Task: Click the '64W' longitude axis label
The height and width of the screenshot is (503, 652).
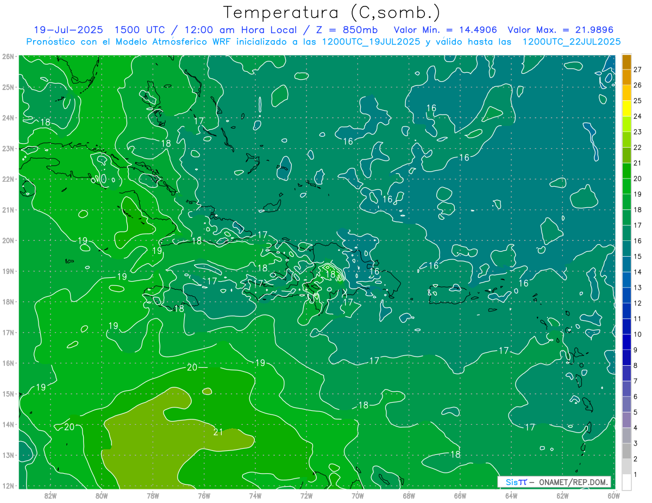Action: pyautogui.click(x=511, y=495)
